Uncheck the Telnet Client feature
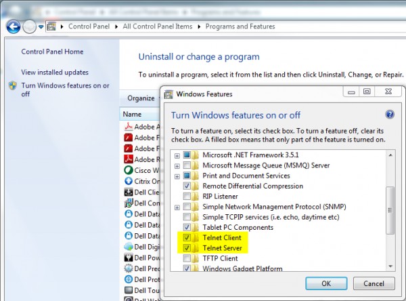This screenshot has width=406, height=301. 187,237
